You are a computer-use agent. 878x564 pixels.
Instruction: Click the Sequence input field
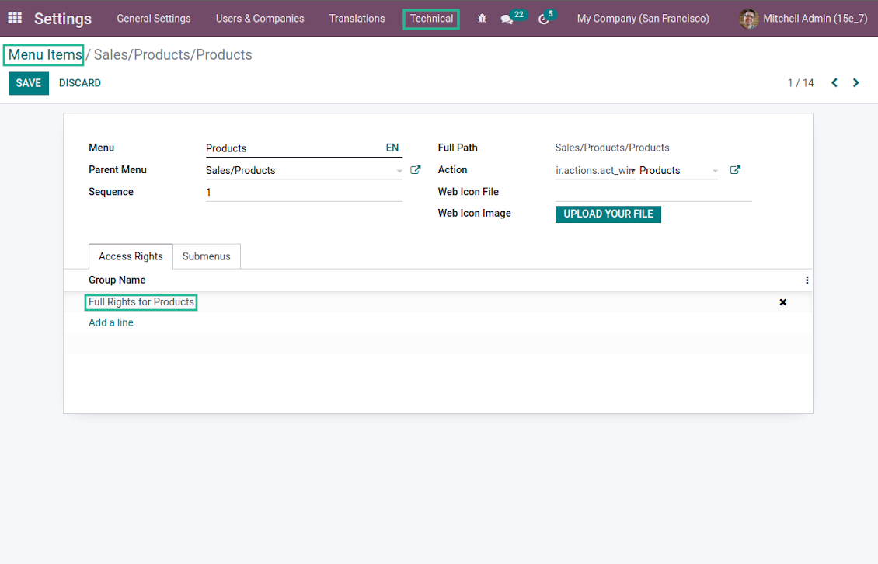pos(304,192)
